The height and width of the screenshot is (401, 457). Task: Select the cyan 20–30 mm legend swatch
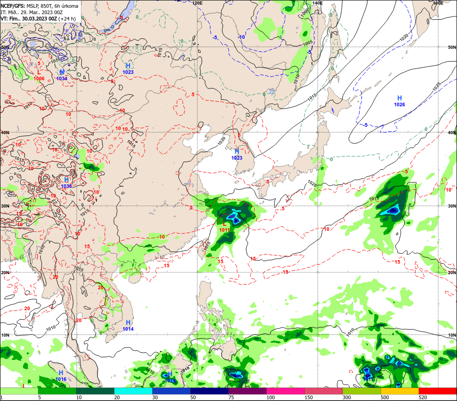[x=133, y=391]
